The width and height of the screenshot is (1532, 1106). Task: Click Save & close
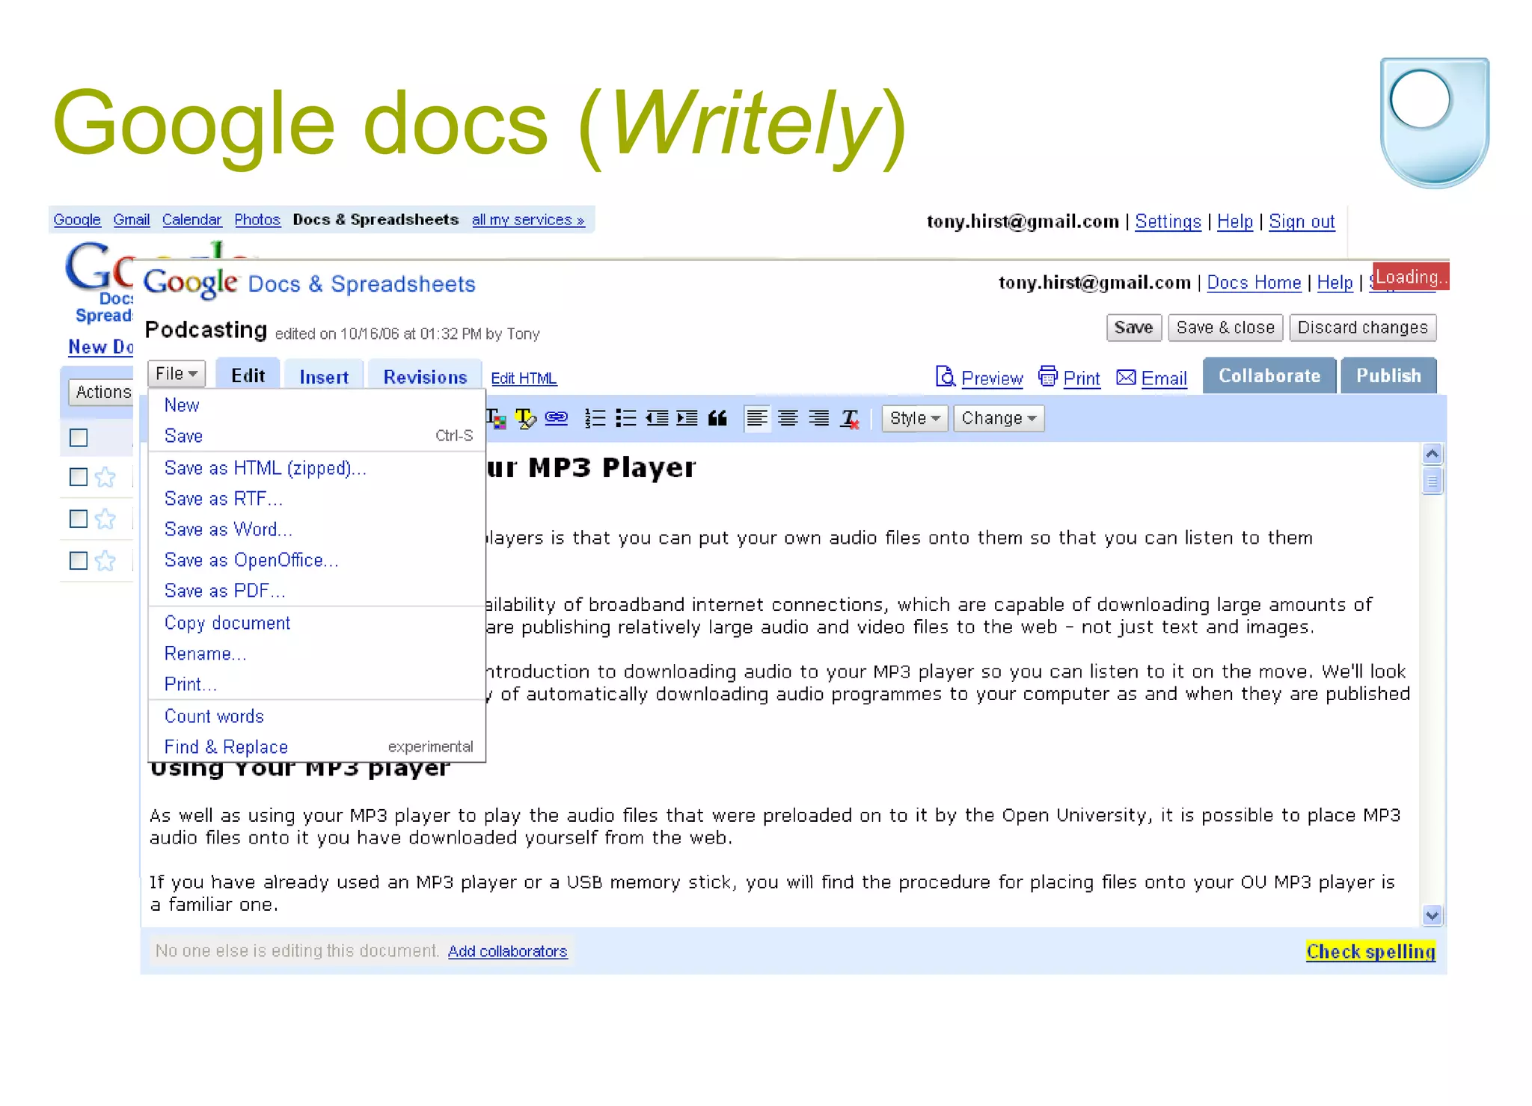pos(1225,328)
